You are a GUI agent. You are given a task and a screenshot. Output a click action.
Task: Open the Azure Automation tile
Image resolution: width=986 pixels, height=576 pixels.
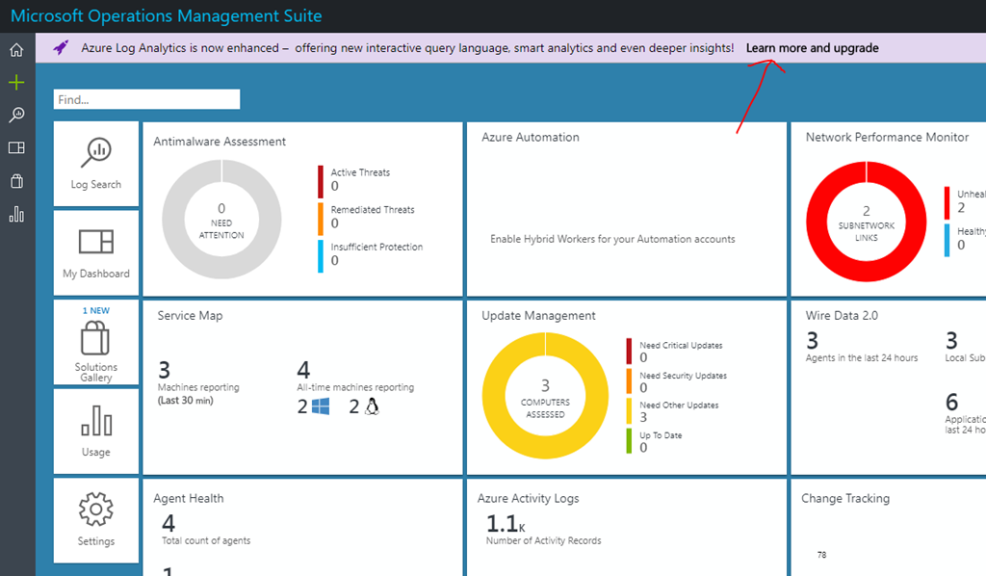coord(626,209)
